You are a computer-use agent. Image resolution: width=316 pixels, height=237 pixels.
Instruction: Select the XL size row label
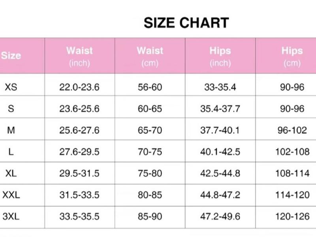coord(11,173)
